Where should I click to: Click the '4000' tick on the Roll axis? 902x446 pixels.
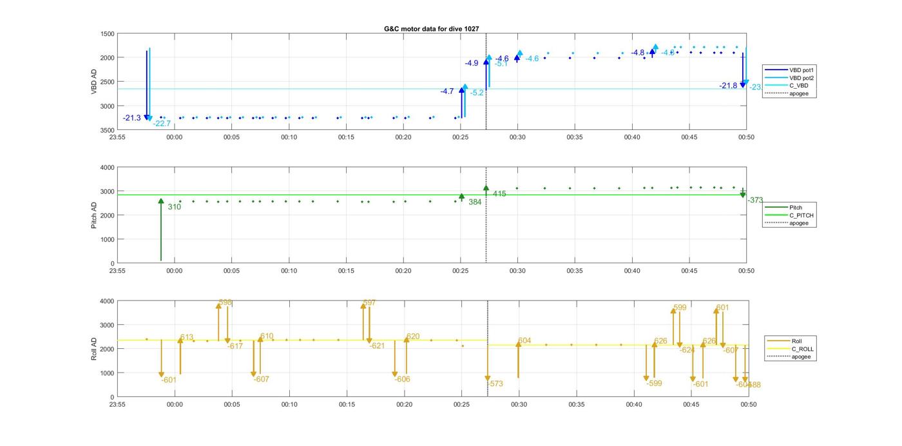point(108,301)
